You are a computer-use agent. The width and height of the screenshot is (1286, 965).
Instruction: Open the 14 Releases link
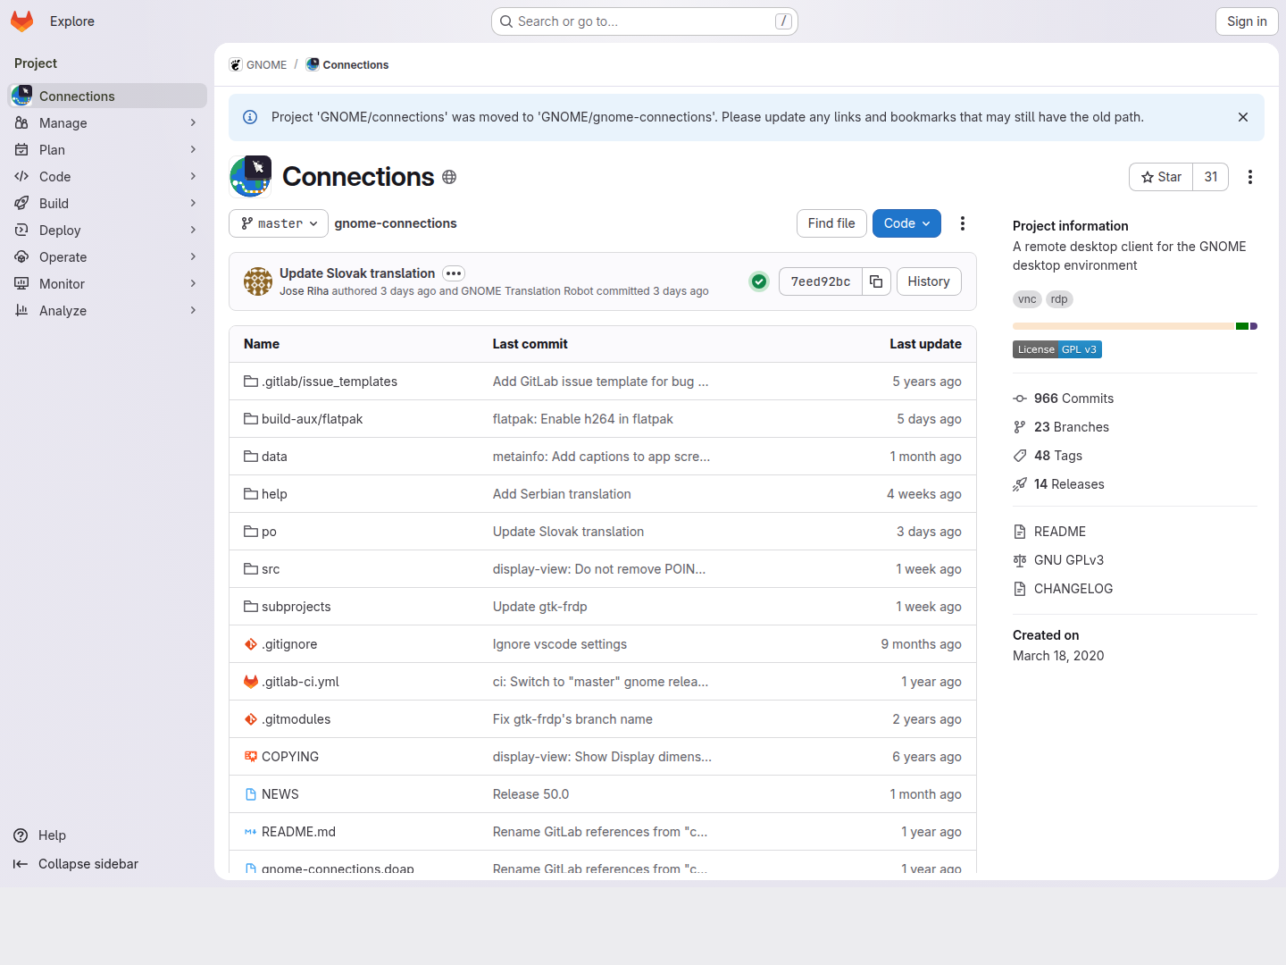(x=1069, y=484)
